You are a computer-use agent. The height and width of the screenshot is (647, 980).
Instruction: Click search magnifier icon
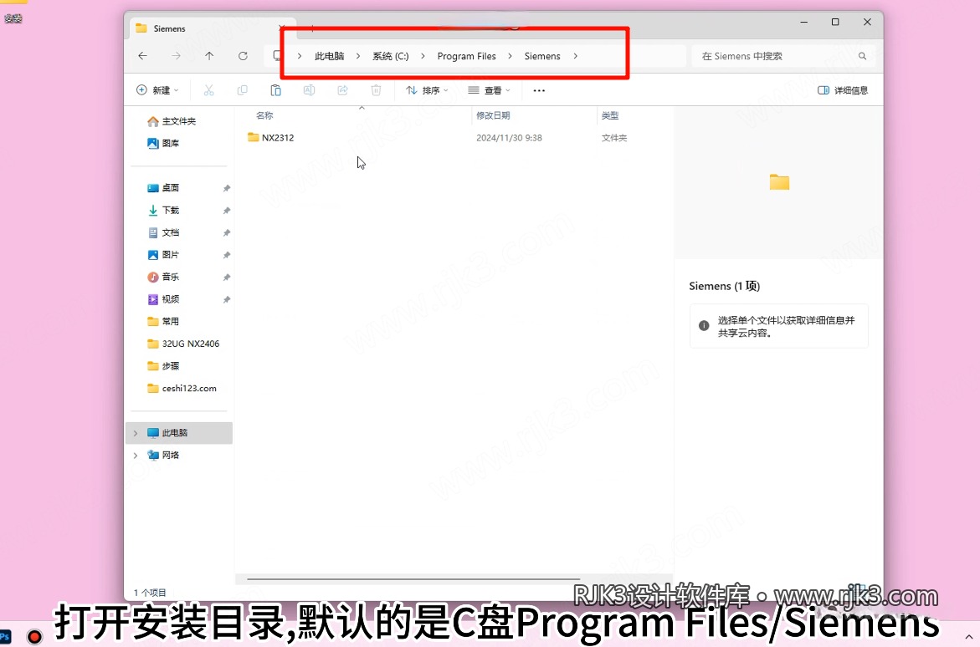click(863, 56)
